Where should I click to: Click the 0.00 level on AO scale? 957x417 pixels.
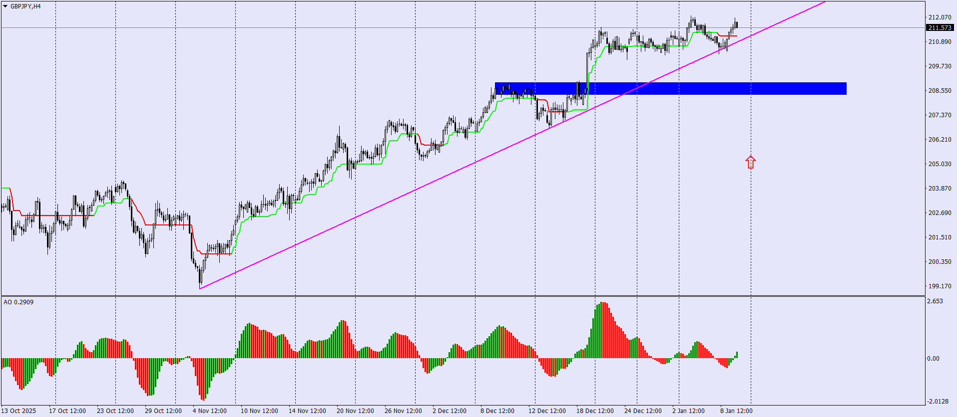[x=934, y=359]
